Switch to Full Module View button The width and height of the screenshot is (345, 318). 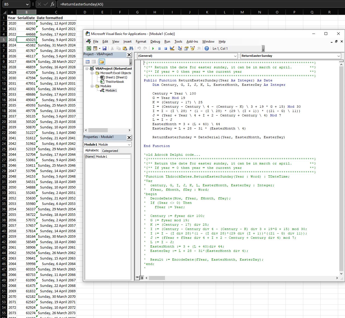point(142,278)
